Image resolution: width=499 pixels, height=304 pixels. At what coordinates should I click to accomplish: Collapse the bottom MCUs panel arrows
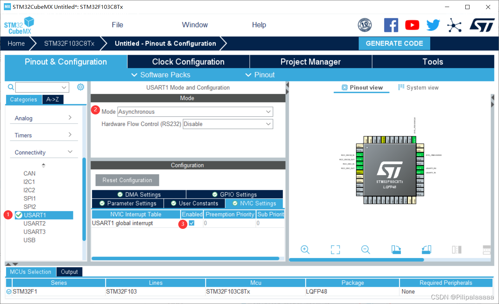(11, 264)
